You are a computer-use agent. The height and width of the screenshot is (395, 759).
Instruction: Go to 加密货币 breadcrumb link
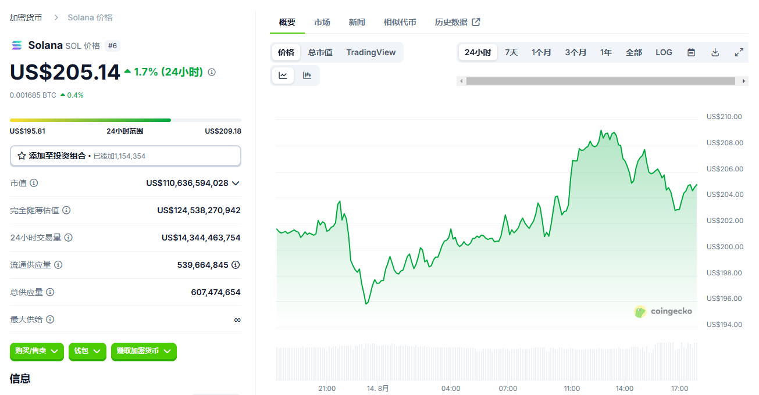(x=26, y=17)
